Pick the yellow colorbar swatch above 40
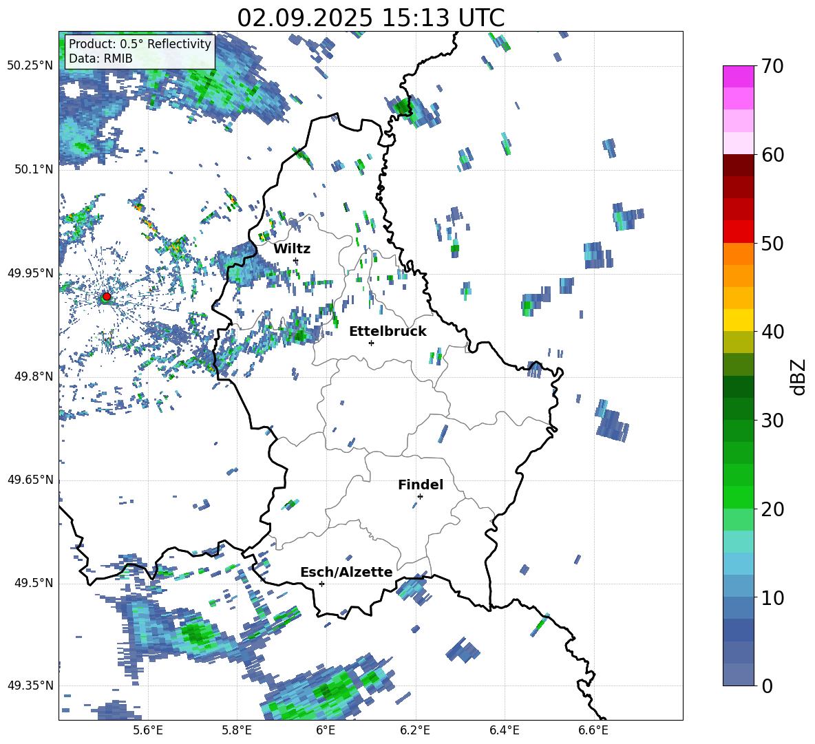Image resolution: width=815 pixels, height=744 pixels. [x=738, y=320]
